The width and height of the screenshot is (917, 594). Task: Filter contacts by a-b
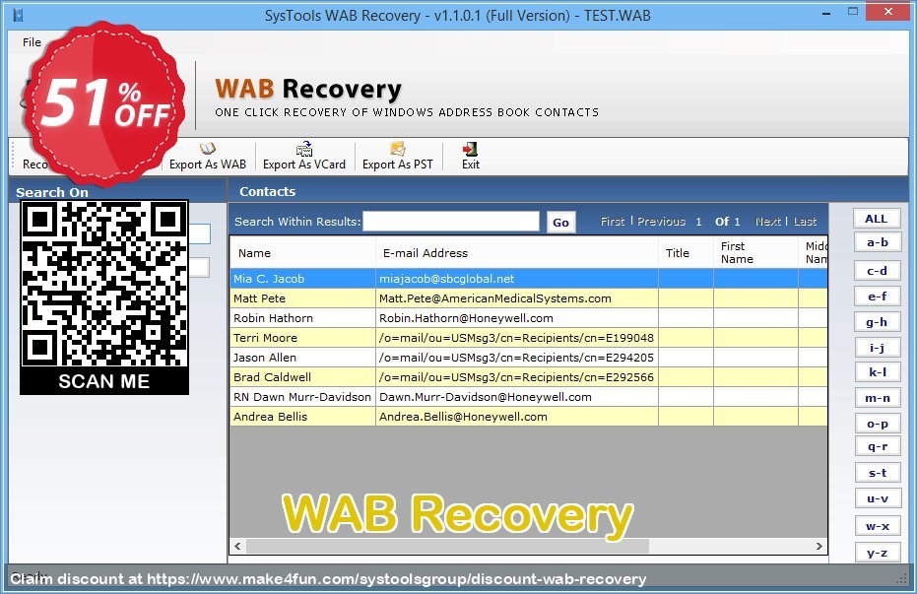pos(878,242)
